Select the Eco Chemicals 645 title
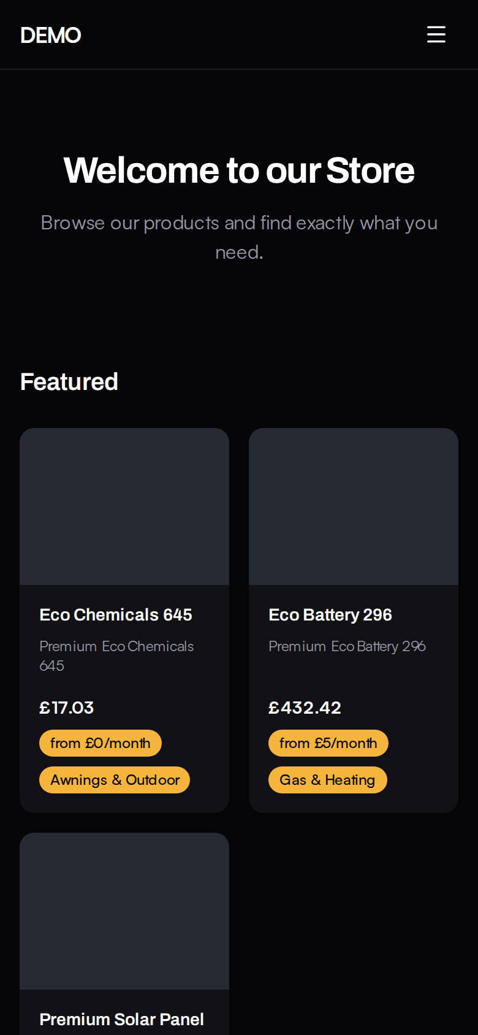Screen dimensions: 478x1035 click(116, 614)
